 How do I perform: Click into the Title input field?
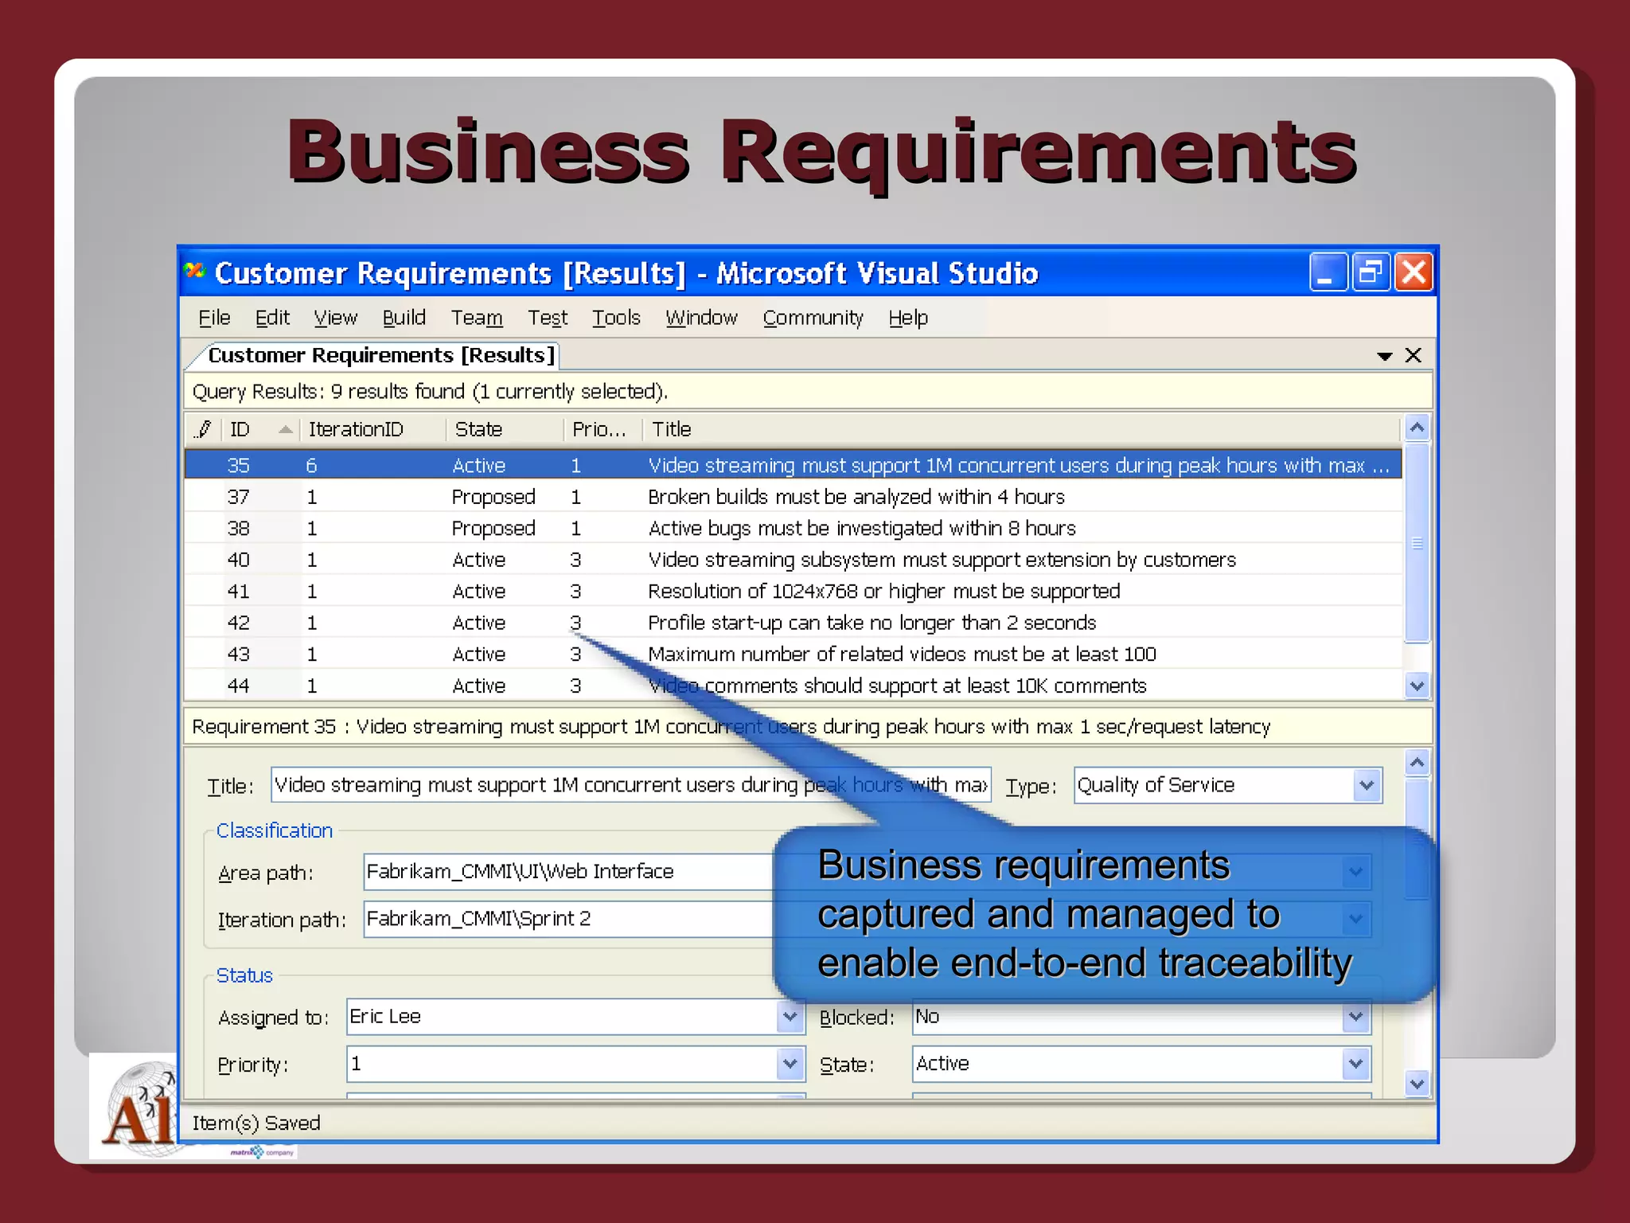click(630, 785)
